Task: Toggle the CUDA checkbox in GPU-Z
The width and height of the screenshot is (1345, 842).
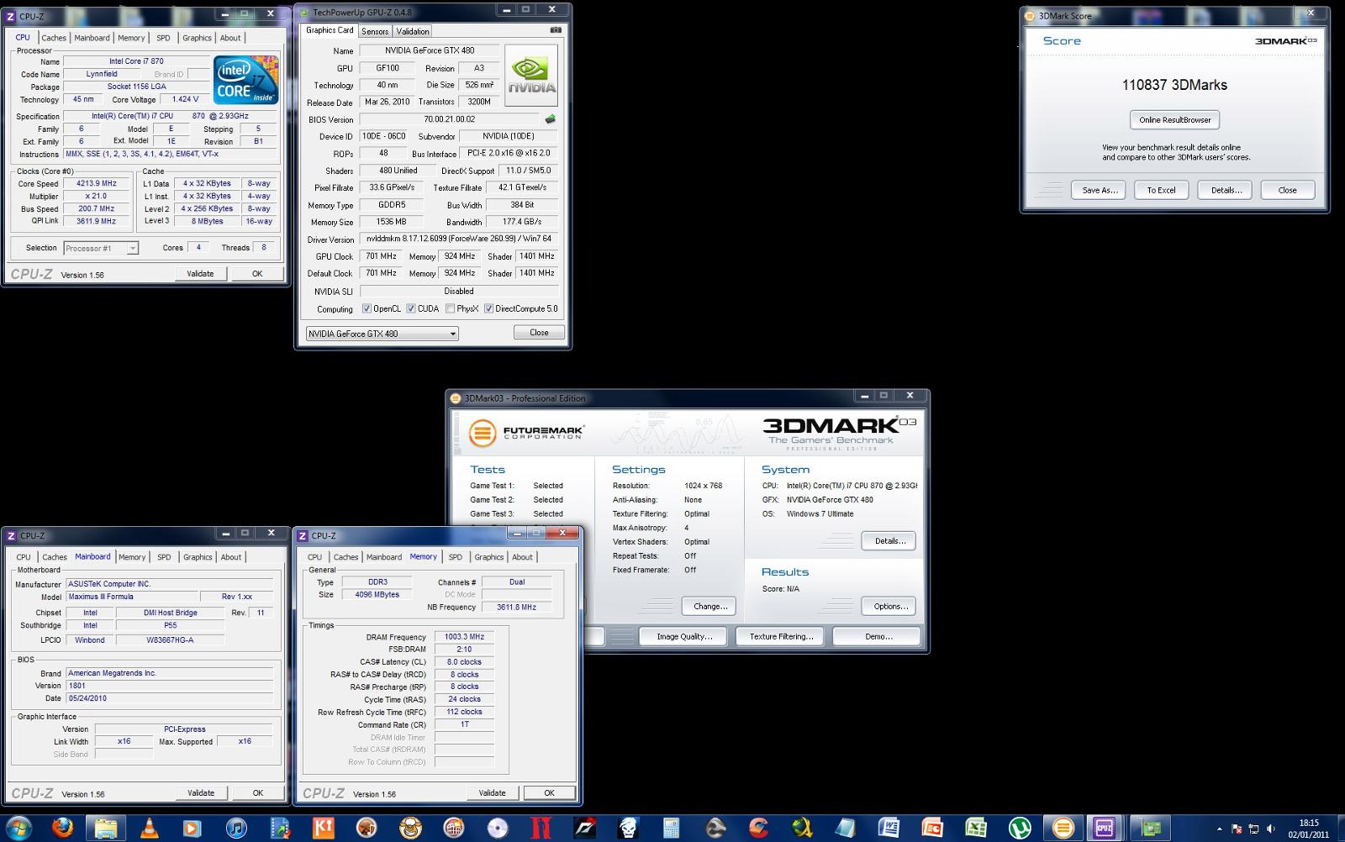Action: [411, 308]
